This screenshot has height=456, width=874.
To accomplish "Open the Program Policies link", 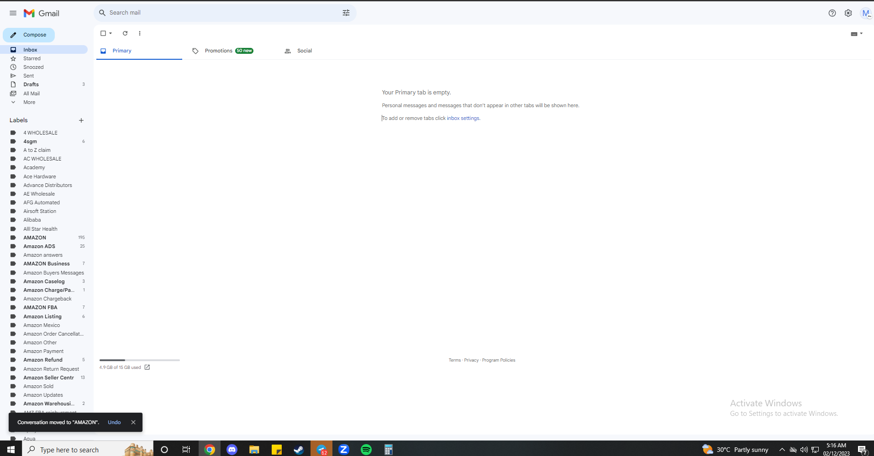I will coord(499,360).
